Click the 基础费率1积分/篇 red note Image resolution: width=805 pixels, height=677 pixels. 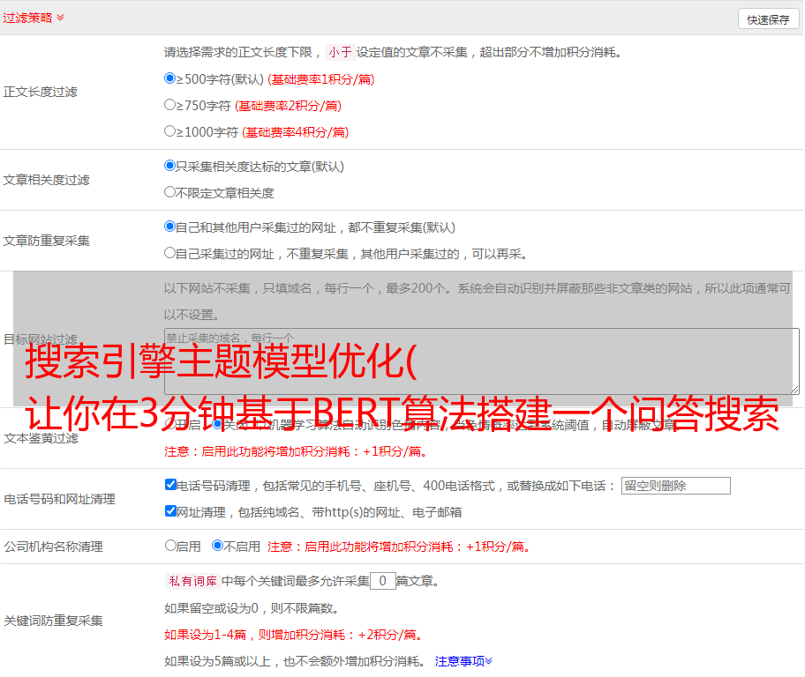click(321, 79)
